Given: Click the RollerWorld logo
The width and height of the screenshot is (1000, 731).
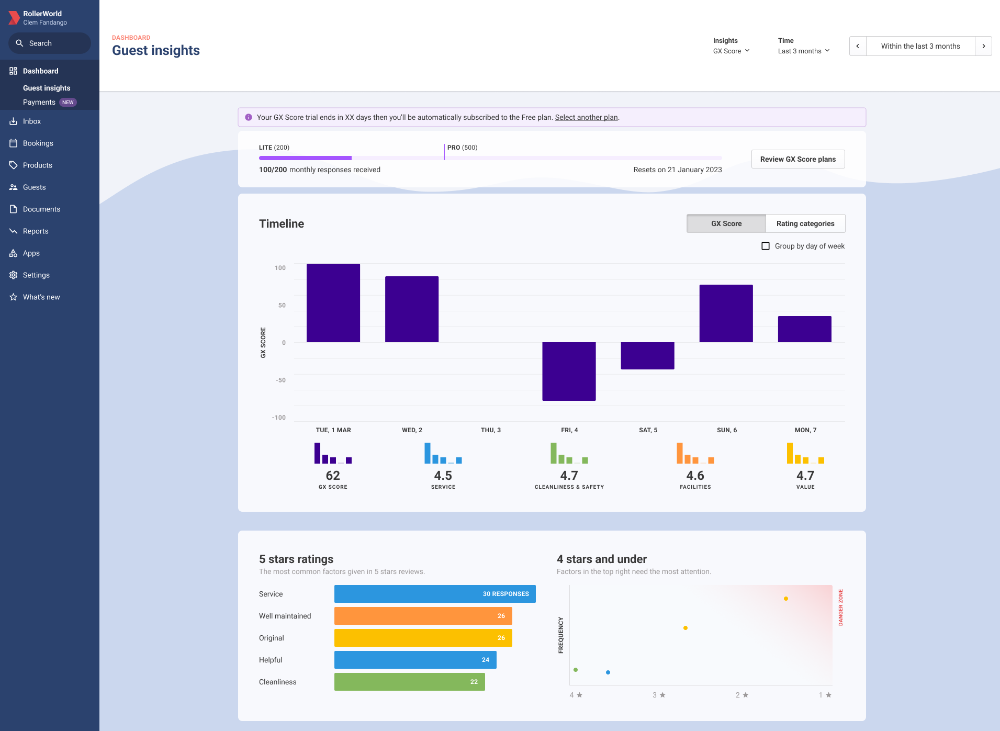Looking at the screenshot, I should tap(13, 17).
